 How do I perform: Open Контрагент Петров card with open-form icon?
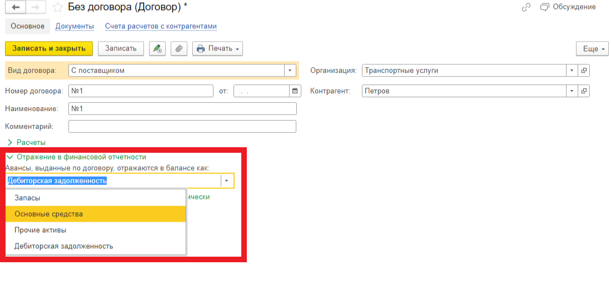tap(584, 91)
